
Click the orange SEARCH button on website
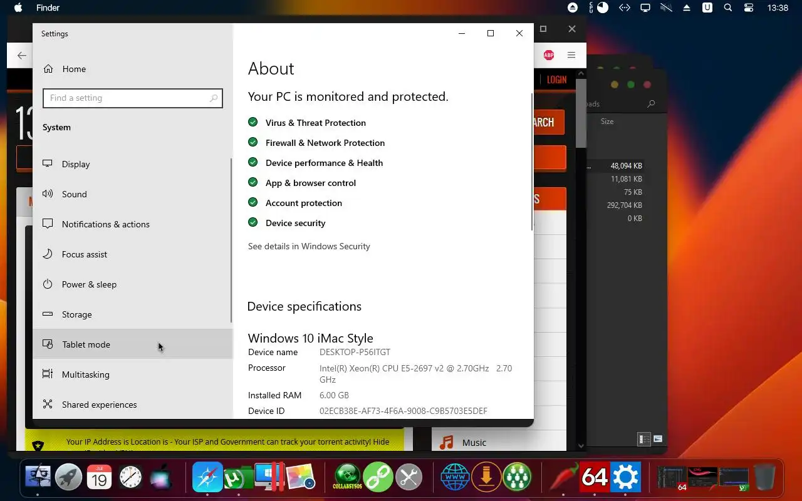click(549, 123)
